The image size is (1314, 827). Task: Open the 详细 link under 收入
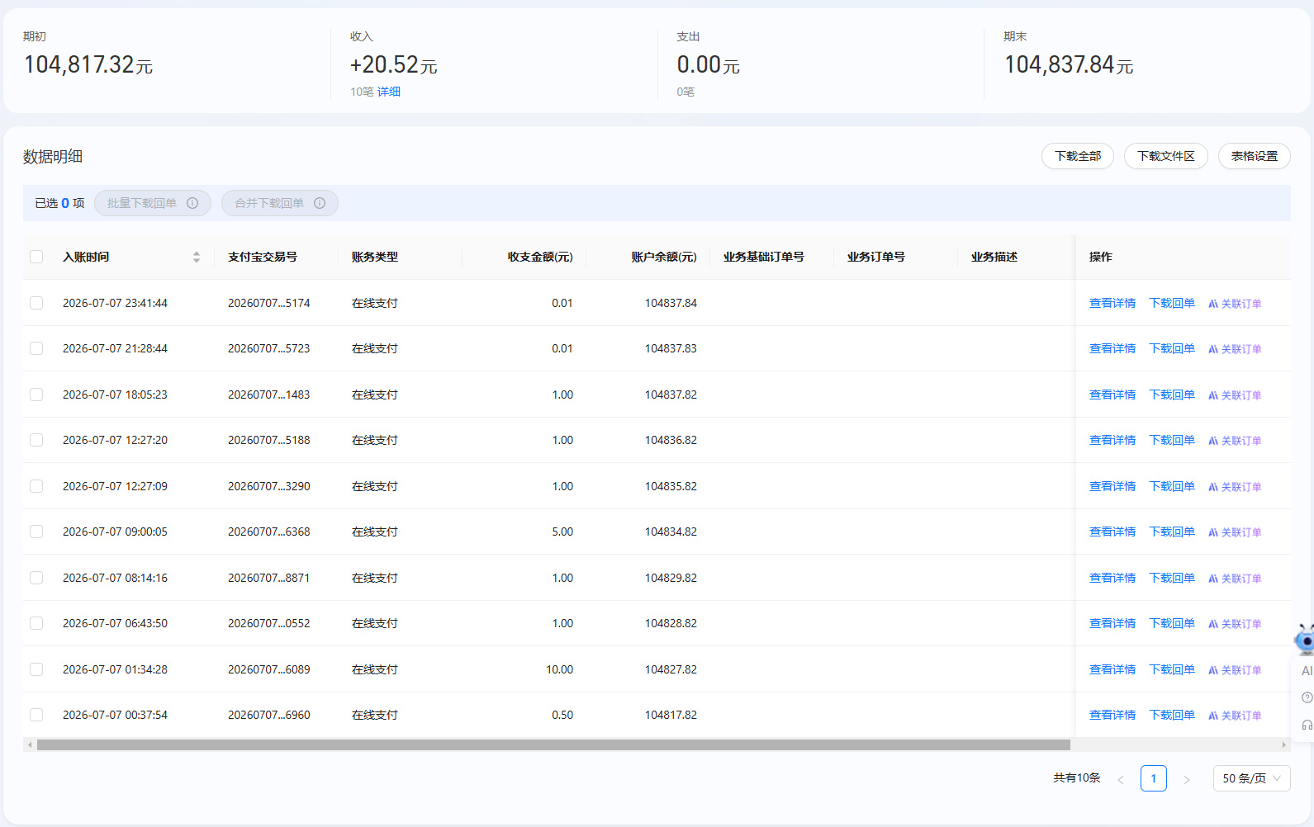[389, 92]
